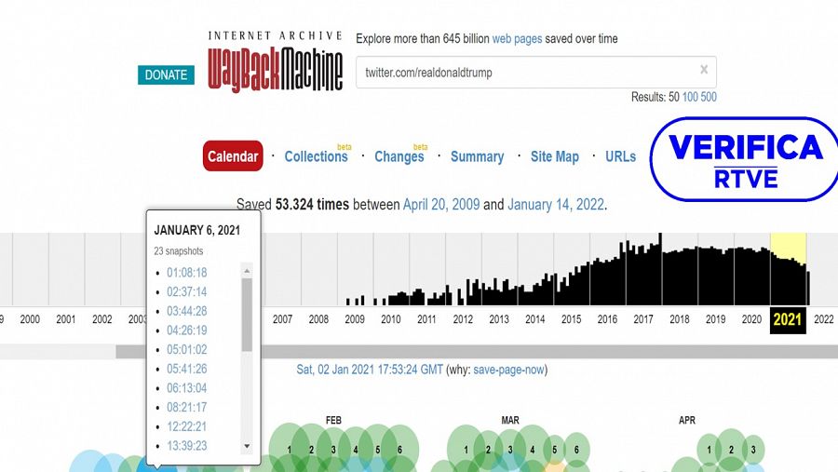This screenshot has width=838, height=472.
Task: Open the 13:39:23 snapshot
Action: 186,446
